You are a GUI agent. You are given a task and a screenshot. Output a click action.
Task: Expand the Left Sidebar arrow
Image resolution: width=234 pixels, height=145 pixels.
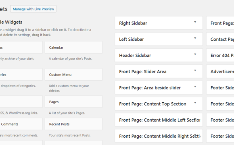(195, 38)
